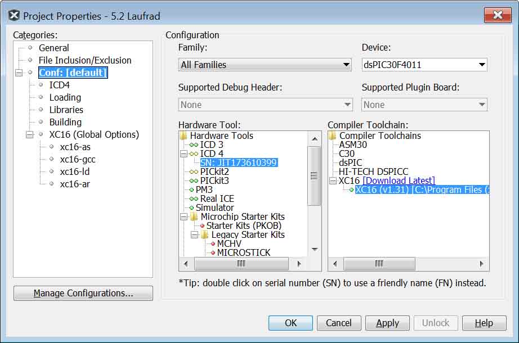519x343 pixels.
Task: Choose the ASM30 toolchain
Action: (353, 145)
